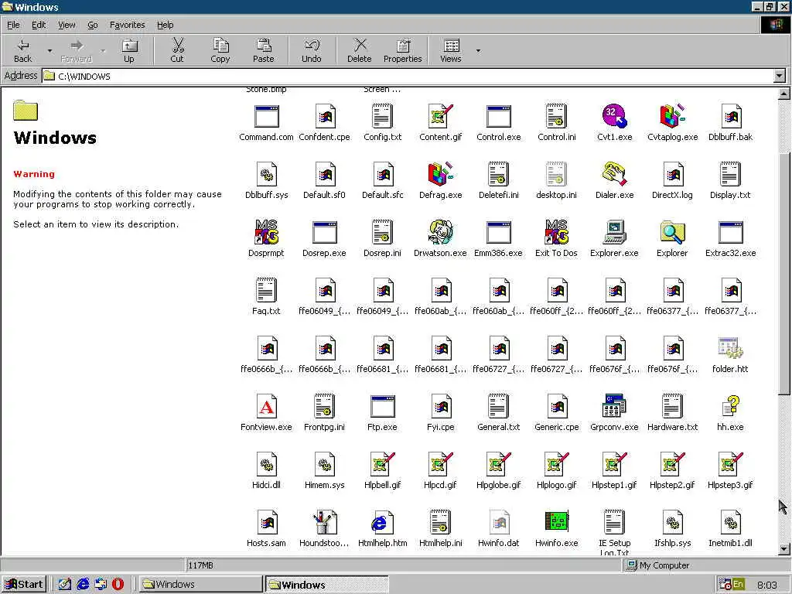Open the address bar dropdown
This screenshot has height=594, width=792.
tap(780, 77)
